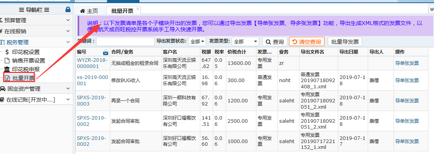Click the 导航栏 header title
The image size is (434, 154).
point(34,10)
